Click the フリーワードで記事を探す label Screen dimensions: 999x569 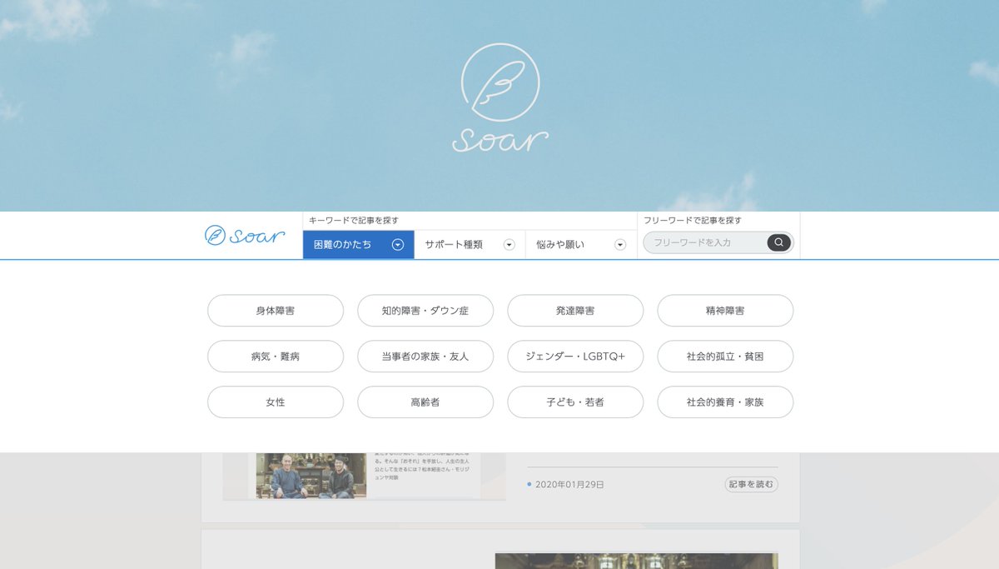click(693, 221)
